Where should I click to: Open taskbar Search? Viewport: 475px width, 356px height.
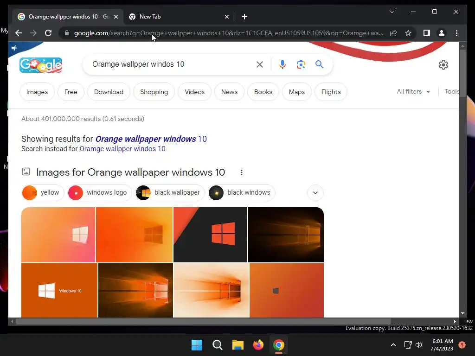coord(217,345)
